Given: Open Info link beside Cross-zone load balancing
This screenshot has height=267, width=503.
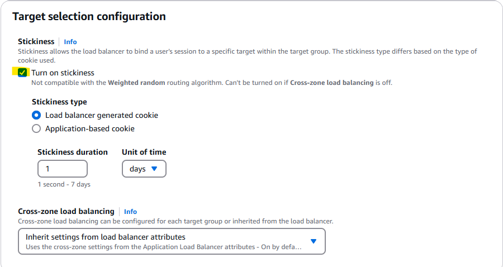Looking at the screenshot, I should pyautogui.click(x=130, y=212).
